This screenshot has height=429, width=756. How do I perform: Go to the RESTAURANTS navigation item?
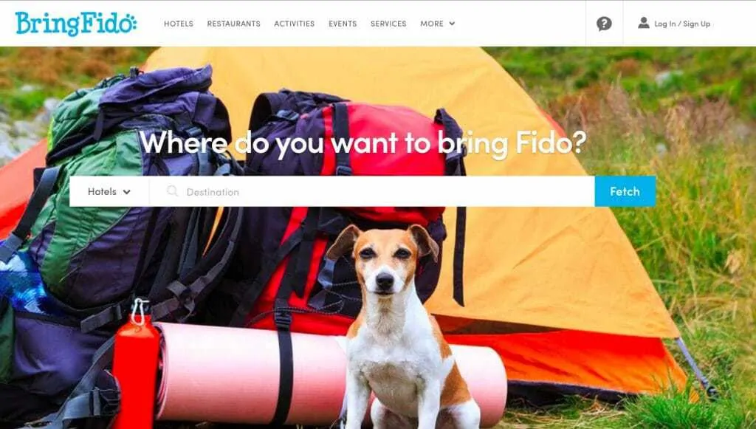(x=234, y=23)
